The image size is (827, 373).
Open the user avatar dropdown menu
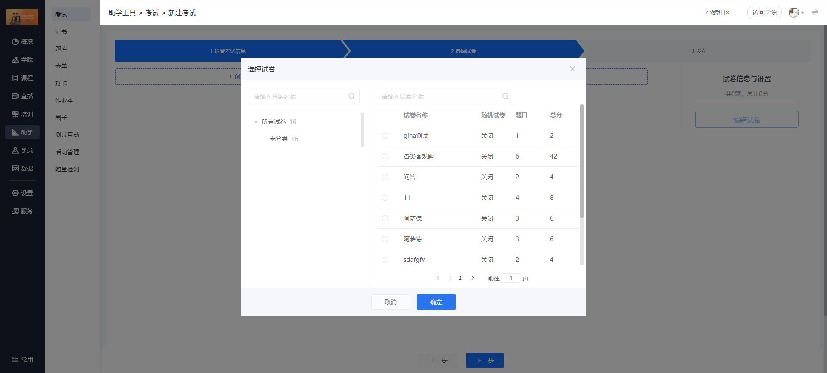pyautogui.click(x=796, y=12)
